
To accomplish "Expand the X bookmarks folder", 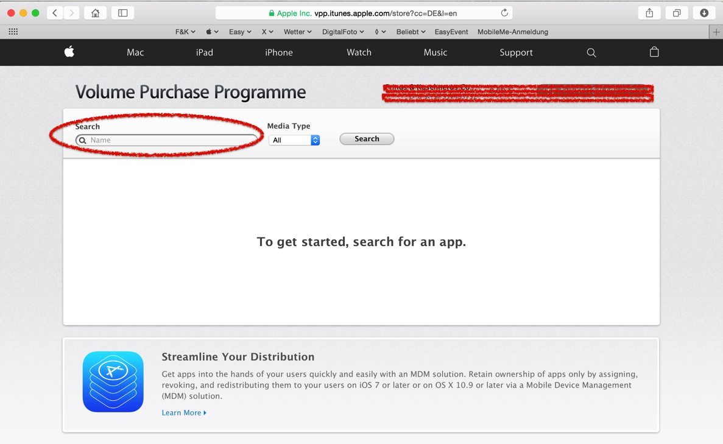I will coord(267,32).
